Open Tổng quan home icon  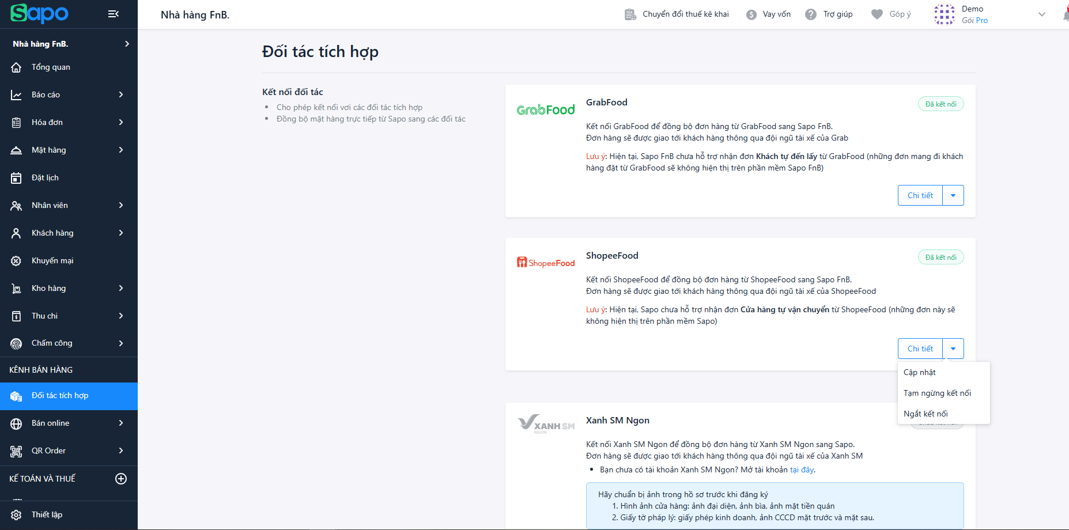point(16,67)
